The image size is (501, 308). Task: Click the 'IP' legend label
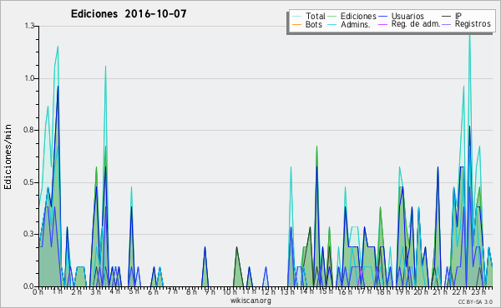click(x=458, y=16)
